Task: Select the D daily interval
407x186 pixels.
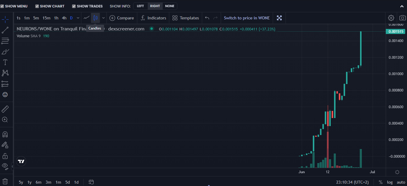Action: pyautogui.click(x=72, y=18)
